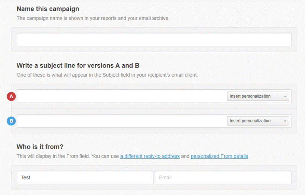The height and width of the screenshot is (195, 305).
Task: Click the campaign name description about reports
Action: click(x=93, y=19)
